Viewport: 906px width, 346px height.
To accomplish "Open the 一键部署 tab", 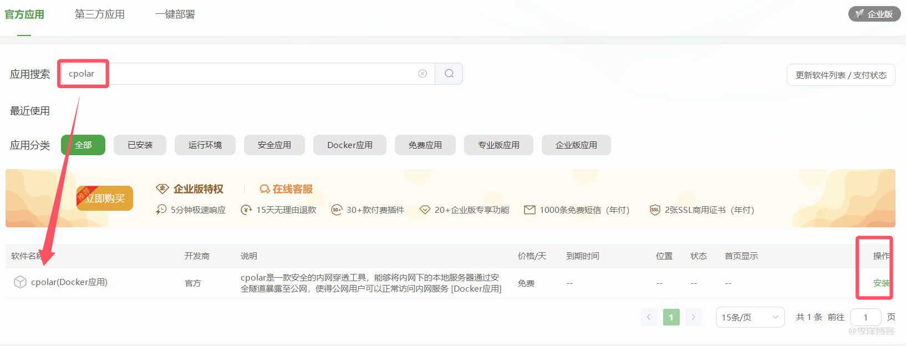I will coord(175,14).
